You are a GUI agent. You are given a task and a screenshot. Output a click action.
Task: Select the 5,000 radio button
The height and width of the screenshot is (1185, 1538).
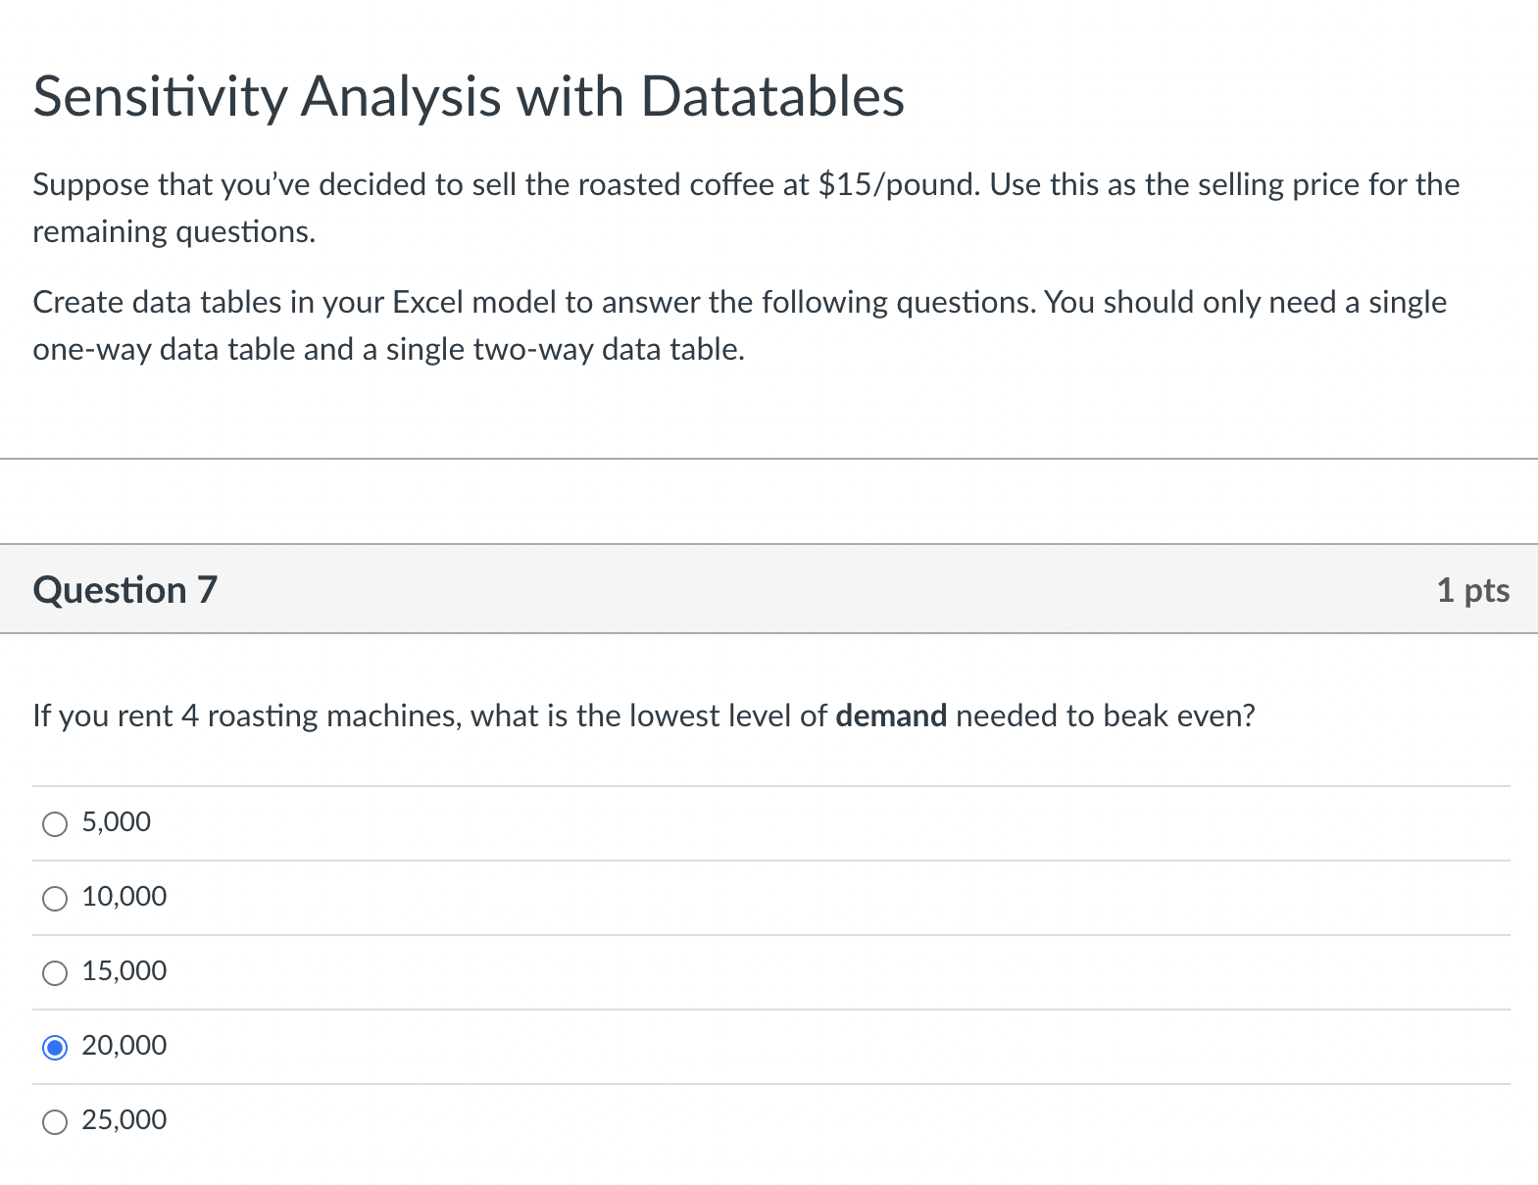point(55,824)
